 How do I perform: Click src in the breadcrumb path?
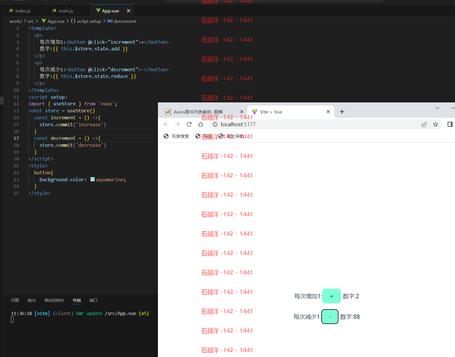(x=31, y=21)
